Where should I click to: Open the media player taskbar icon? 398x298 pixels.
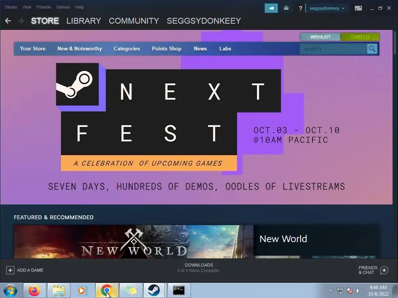(82, 290)
